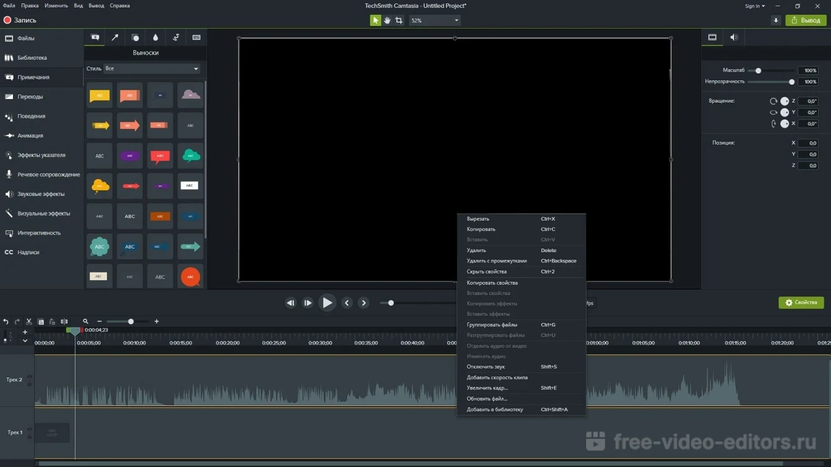Choose Вырезать in context menu

[x=521, y=219]
